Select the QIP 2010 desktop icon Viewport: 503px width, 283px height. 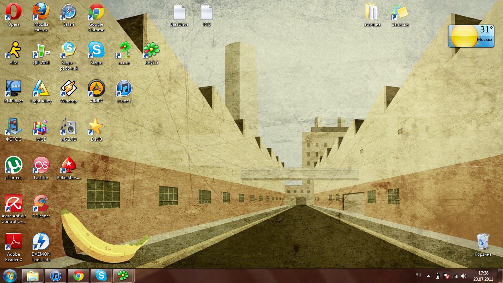[41, 53]
